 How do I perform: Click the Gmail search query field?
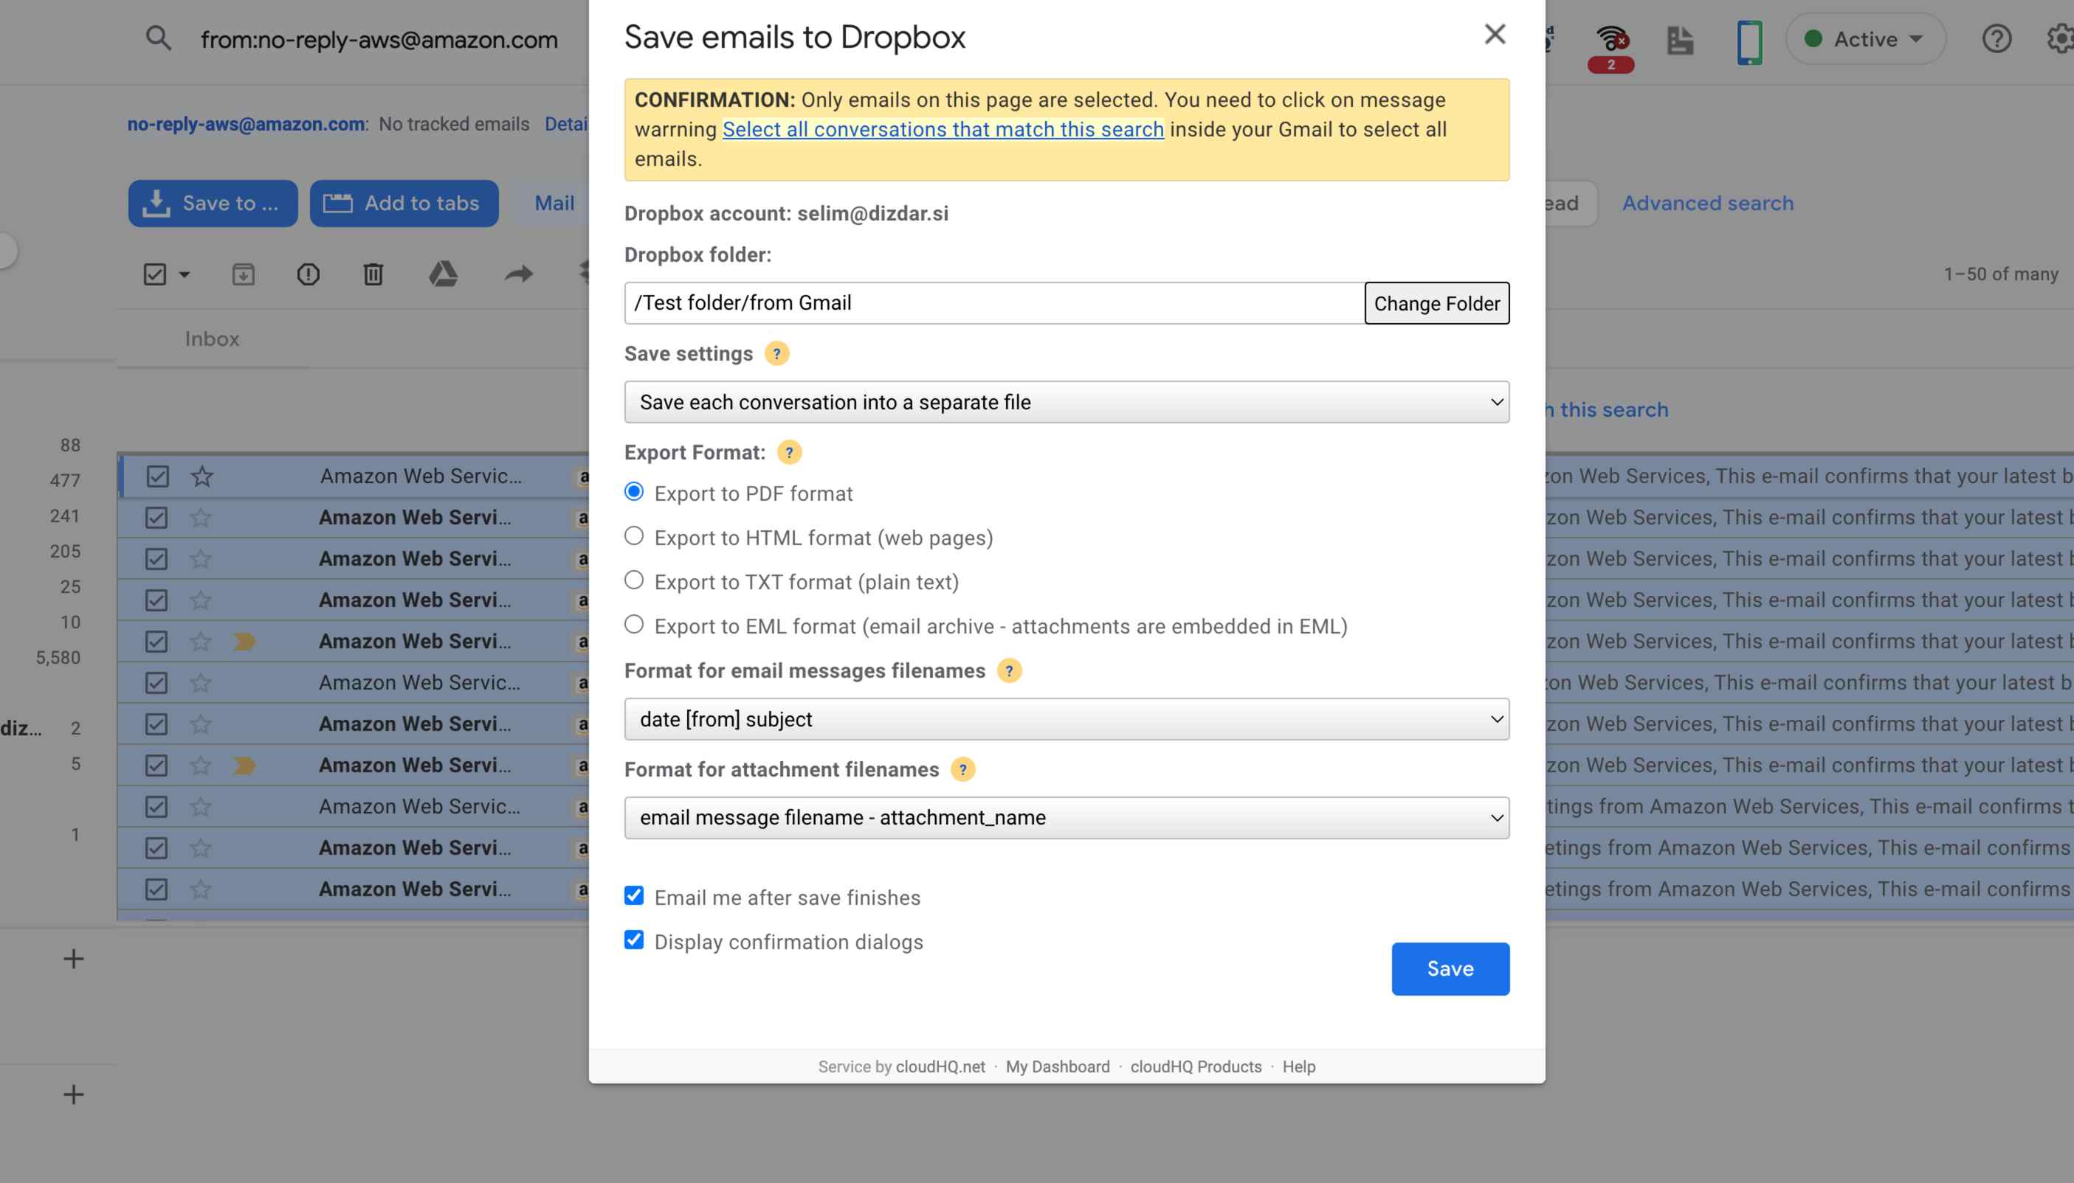click(x=379, y=40)
